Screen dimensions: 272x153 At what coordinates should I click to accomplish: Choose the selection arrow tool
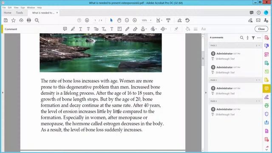point(111,20)
